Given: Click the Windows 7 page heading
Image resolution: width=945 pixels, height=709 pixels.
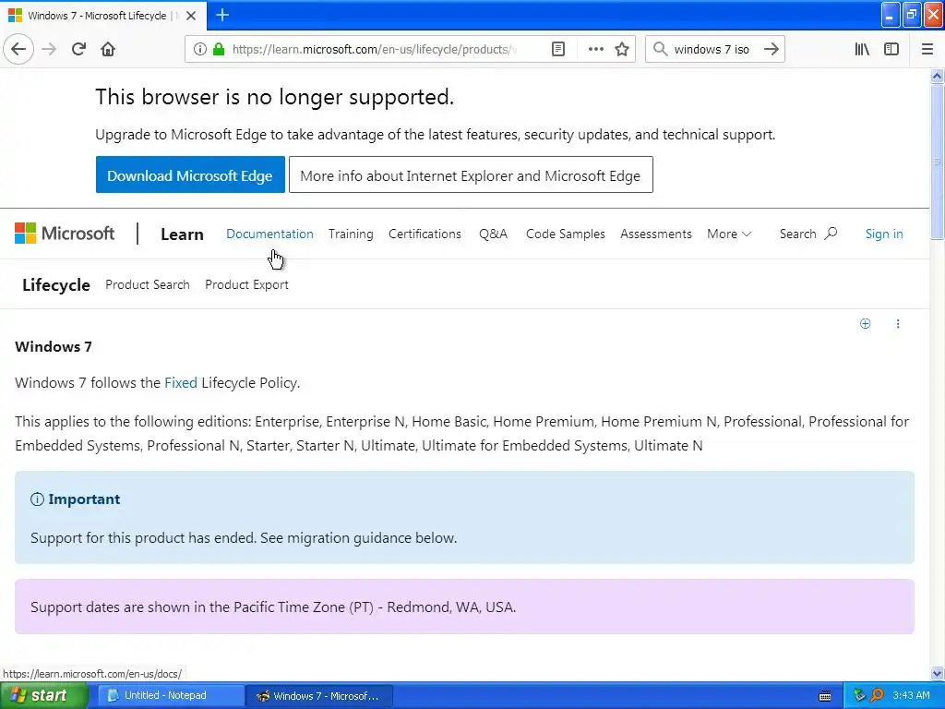Looking at the screenshot, I should 53,347.
